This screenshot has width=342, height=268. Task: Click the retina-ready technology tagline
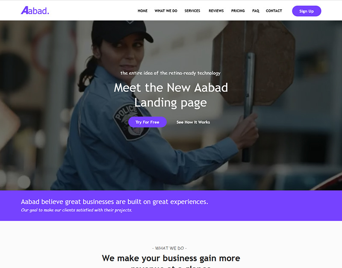click(170, 73)
